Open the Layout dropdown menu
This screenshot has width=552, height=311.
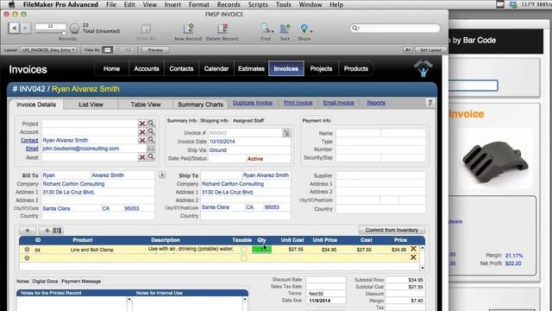(x=48, y=50)
